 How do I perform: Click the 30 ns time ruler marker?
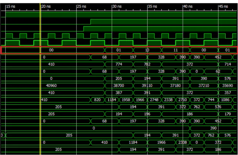[117, 6]
